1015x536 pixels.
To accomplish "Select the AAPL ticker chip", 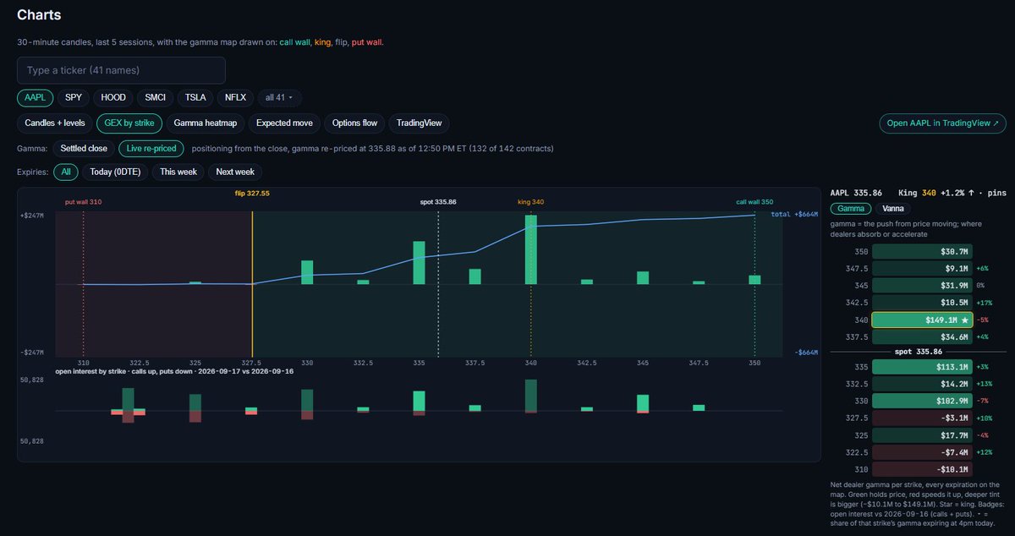I will (35, 97).
